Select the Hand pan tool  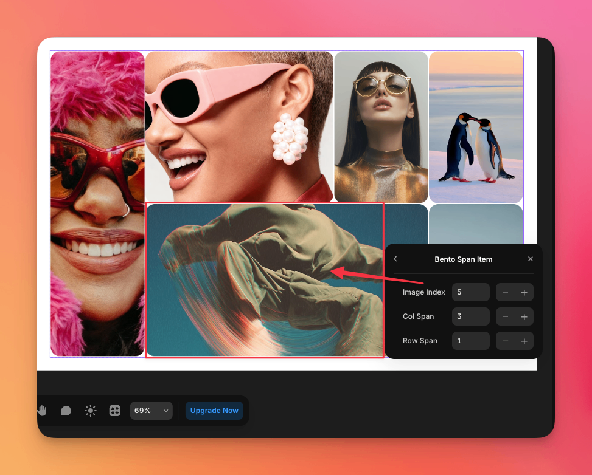click(42, 411)
